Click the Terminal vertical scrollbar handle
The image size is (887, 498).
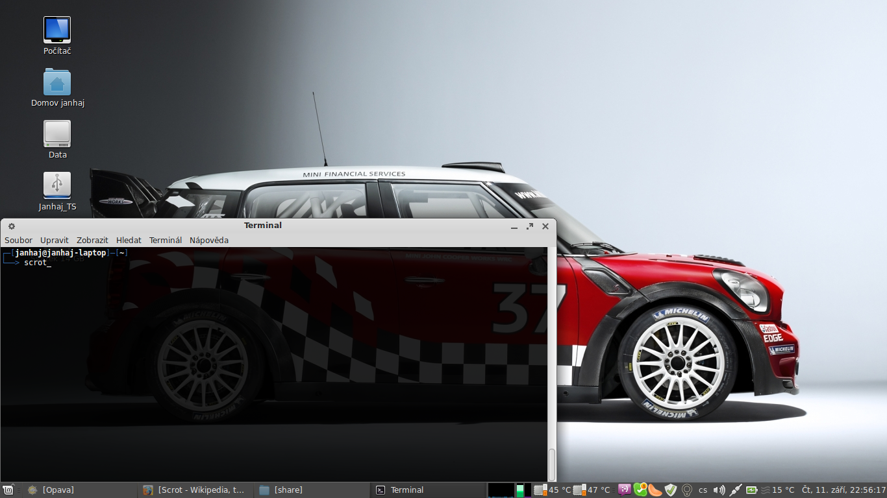552,464
